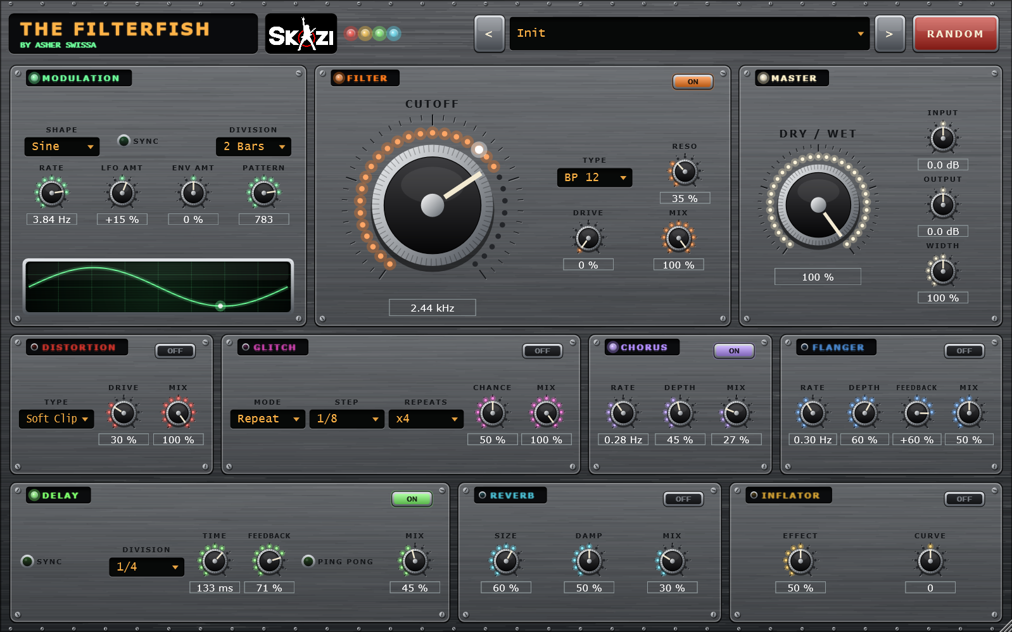
Task: Click the Dry / Wet master knob
Action: tap(818, 205)
